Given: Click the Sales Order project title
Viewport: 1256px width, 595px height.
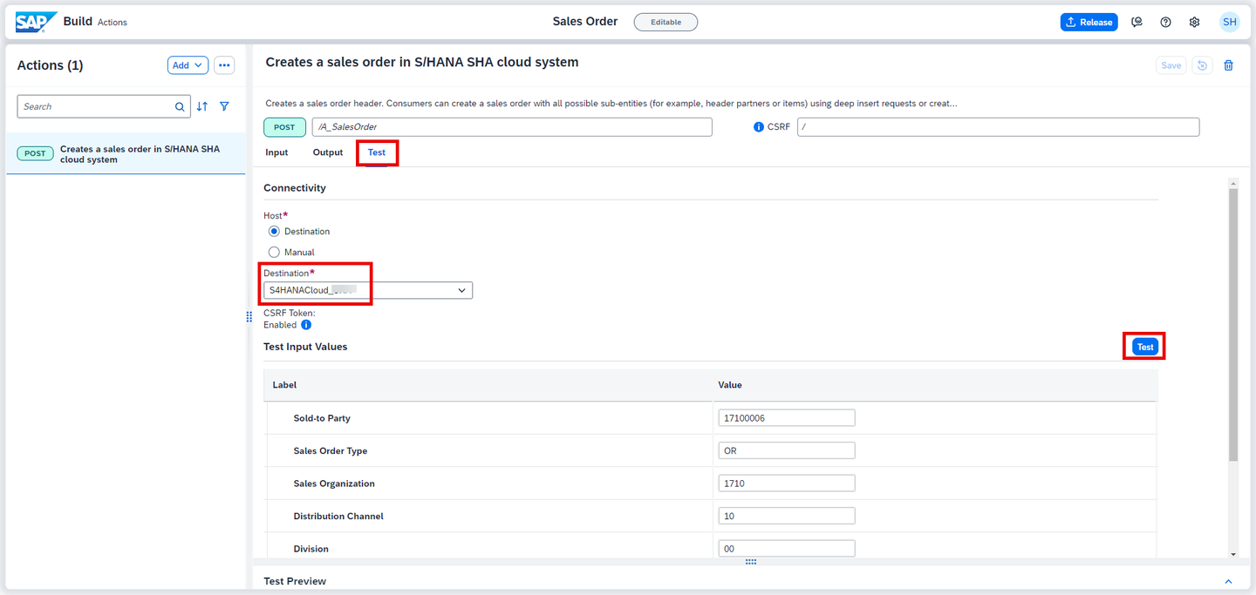Looking at the screenshot, I should [x=585, y=22].
